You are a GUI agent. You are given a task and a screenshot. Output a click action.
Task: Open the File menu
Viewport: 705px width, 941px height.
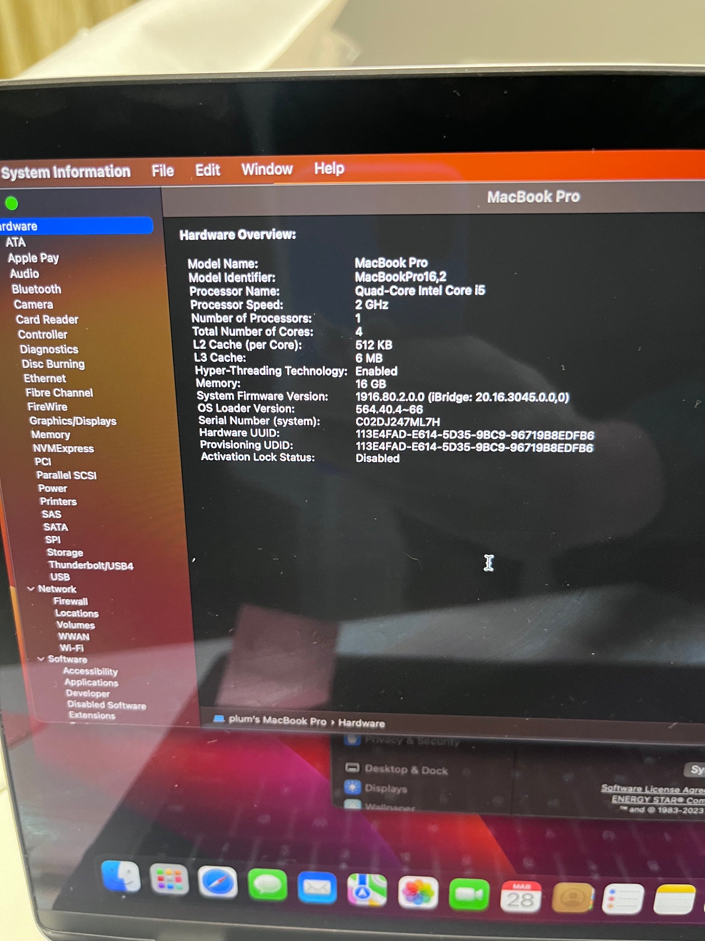click(162, 171)
